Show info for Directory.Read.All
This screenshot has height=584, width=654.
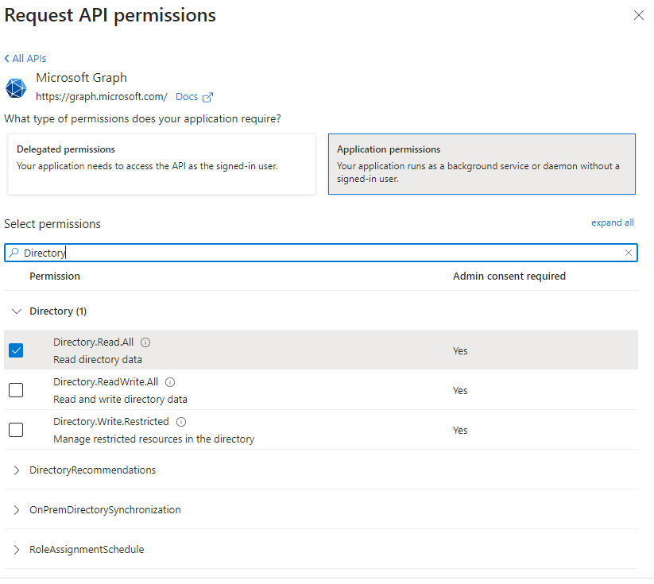point(145,342)
